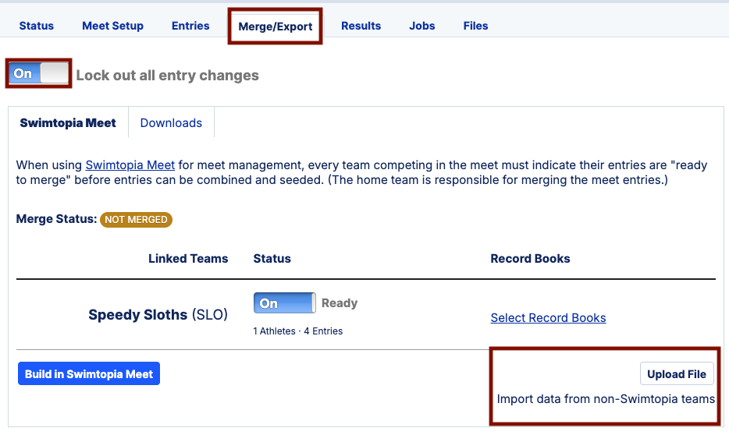Click the Speedy Sloths (SLO) team name
Image resolution: width=729 pixels, height=435 pixels.
coord(158,315)
